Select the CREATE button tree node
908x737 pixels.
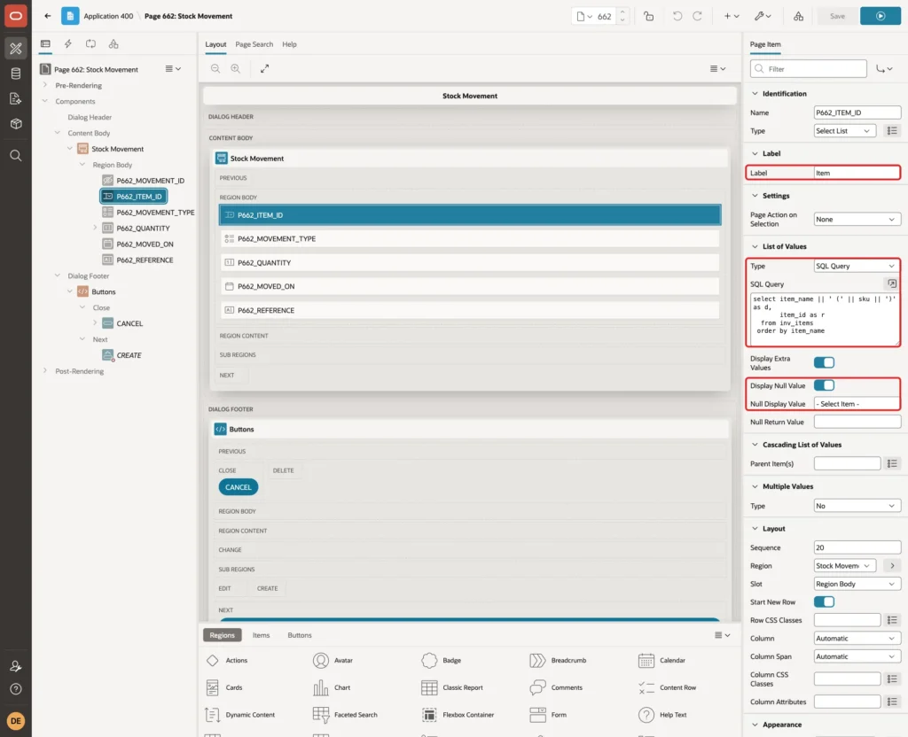[128, 355]
